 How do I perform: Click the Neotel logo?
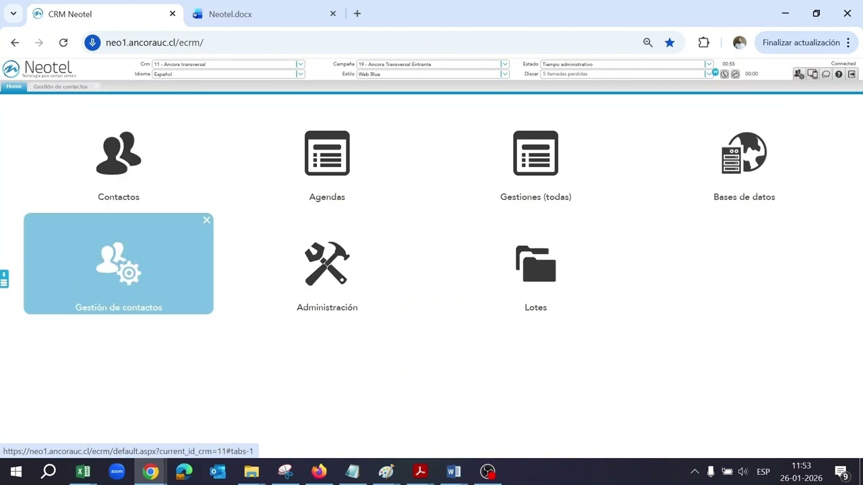point(39,69)
